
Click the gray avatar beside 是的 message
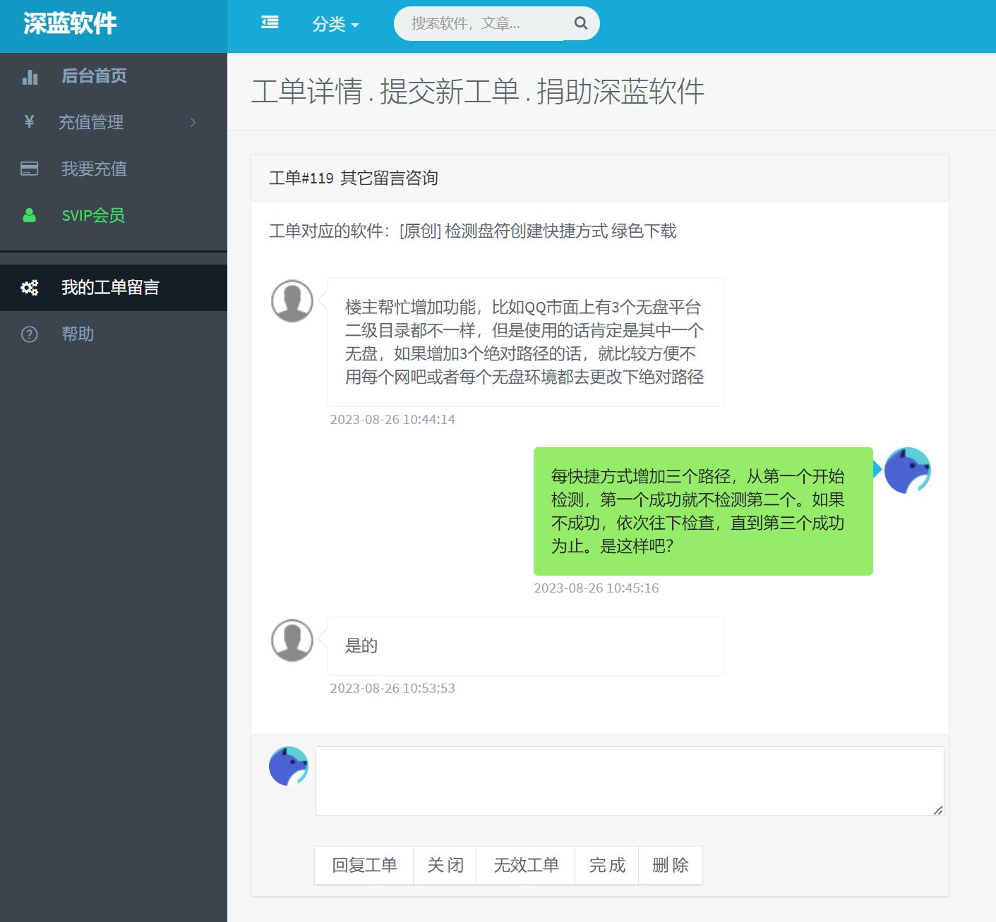(x=292, y=641)
